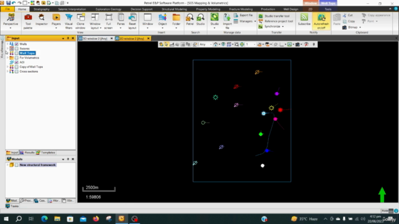Image resolution: width=399 pixels, height=224 pixels.
Task: Save project from quick access toolbar
Action: pyautogui.click(x=8, y=2)
